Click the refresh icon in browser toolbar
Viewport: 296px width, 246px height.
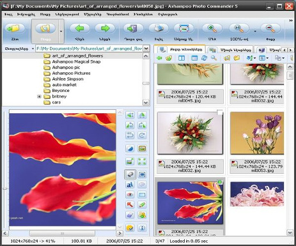(x=204, y=58)
